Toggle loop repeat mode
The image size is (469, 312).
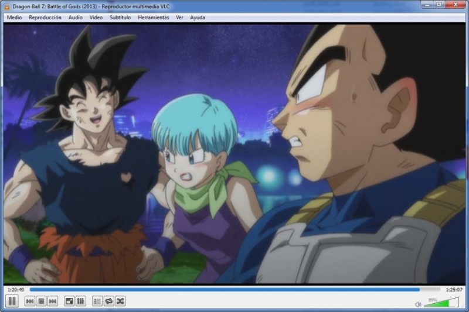click(x=108, y=301)
